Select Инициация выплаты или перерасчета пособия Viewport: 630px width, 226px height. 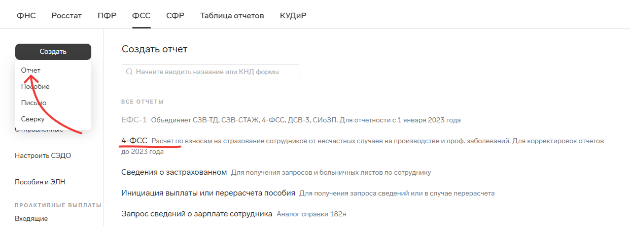[208, 193]
